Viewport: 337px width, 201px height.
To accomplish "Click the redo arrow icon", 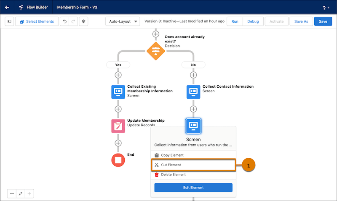I will tap(73, 21).
